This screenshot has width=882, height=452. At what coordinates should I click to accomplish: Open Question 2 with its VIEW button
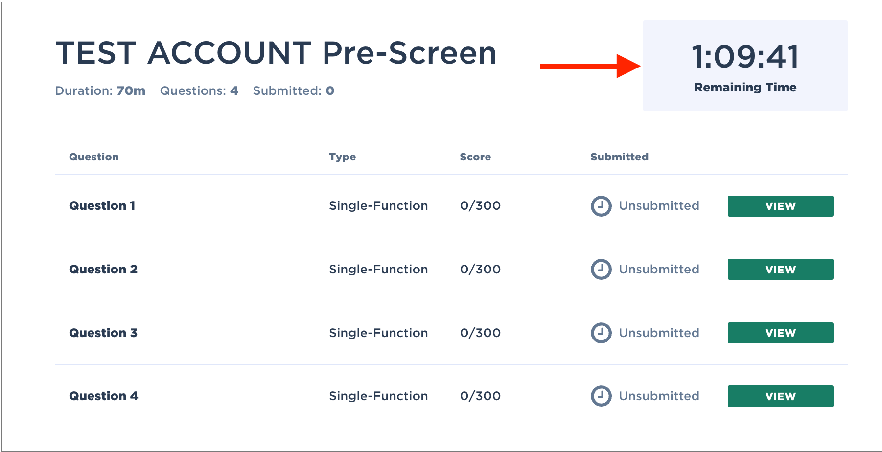780,270
